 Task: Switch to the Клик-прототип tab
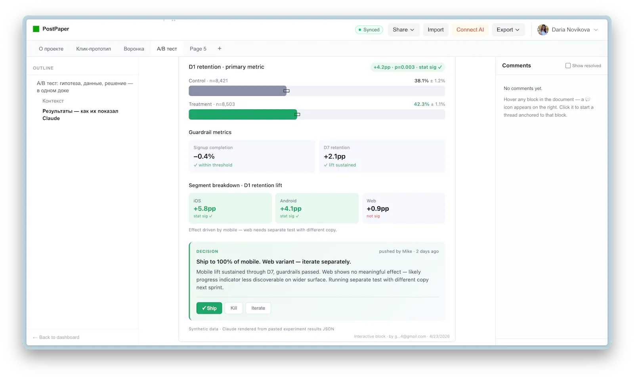94,49
